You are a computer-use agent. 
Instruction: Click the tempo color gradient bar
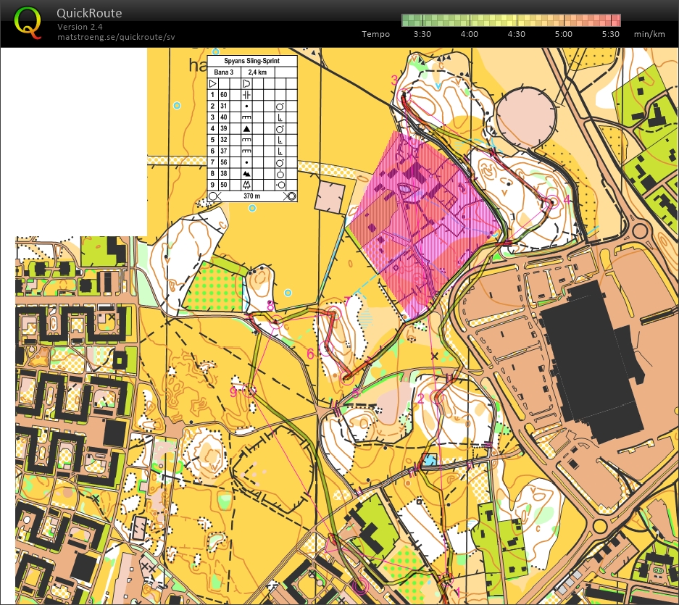point(511,20)
